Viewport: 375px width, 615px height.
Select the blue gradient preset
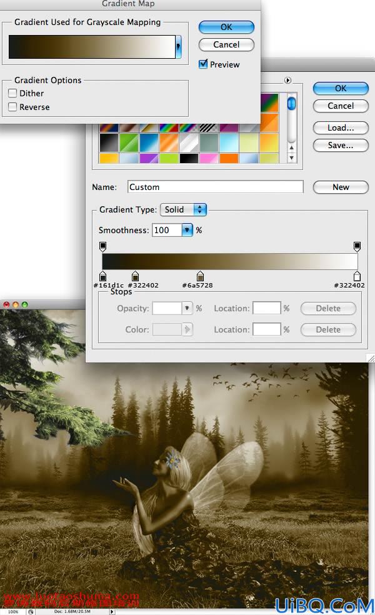tap(149, 142)
